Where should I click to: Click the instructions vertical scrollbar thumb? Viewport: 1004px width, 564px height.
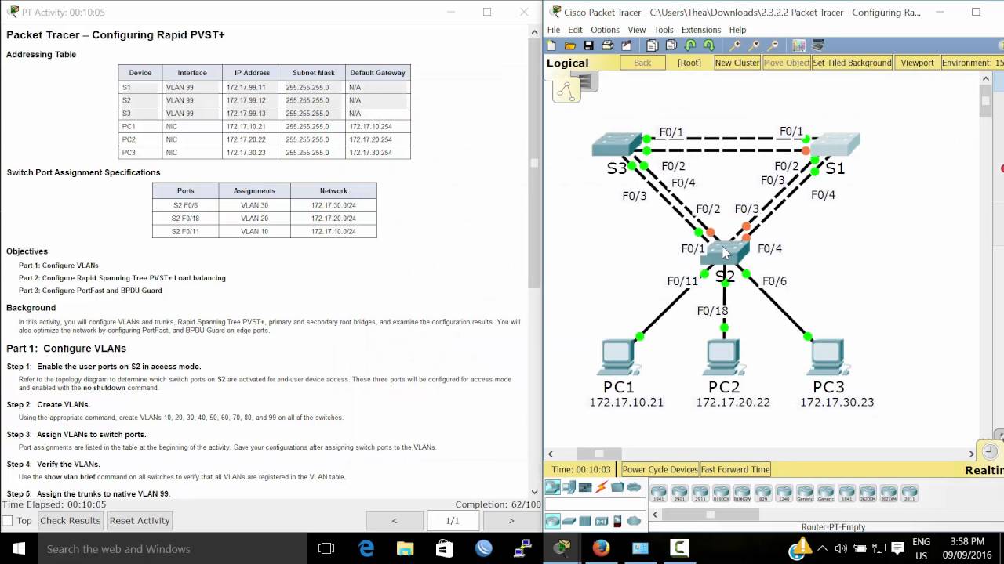[534, 164]
